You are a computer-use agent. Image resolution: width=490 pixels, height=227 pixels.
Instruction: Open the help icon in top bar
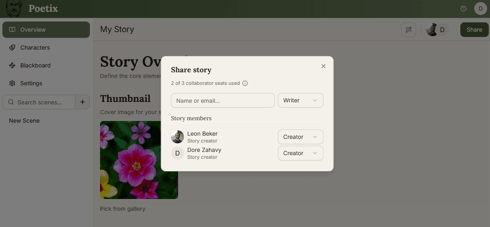pyautogui.click(x=464, y=9)
